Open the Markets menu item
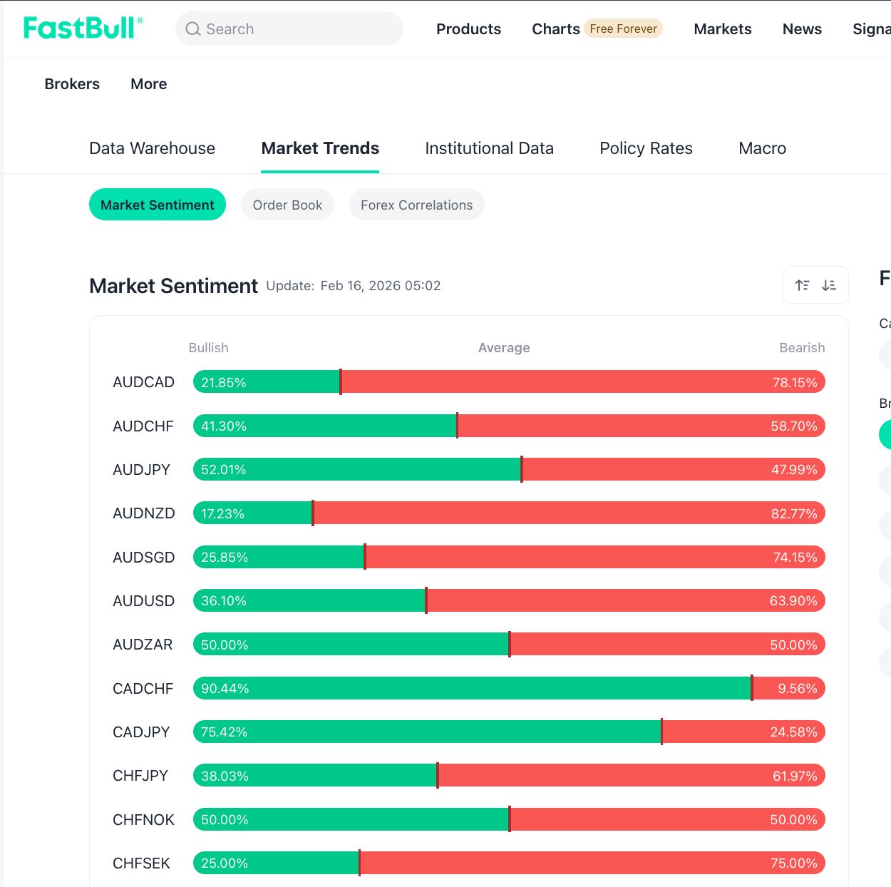The height and width of the screenshot is (887, 891). click(722, 29)
